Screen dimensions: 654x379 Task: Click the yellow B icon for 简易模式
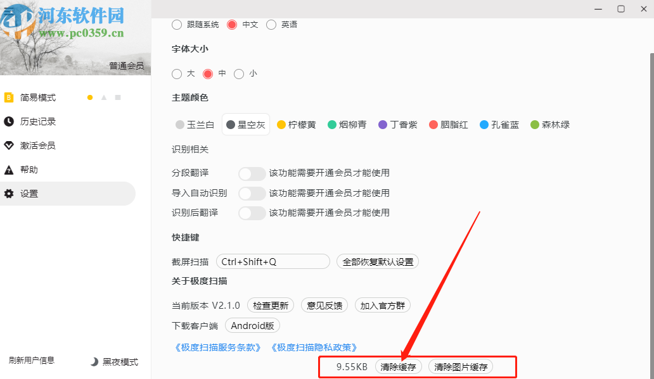tap(9, 97)
